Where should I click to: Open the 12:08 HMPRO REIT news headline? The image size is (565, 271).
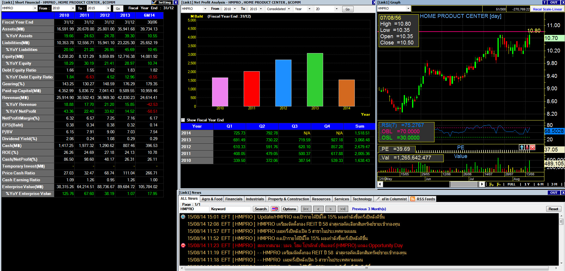(328, 224)
